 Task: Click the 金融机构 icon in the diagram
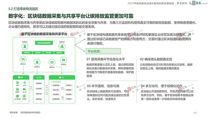point(62,47)
